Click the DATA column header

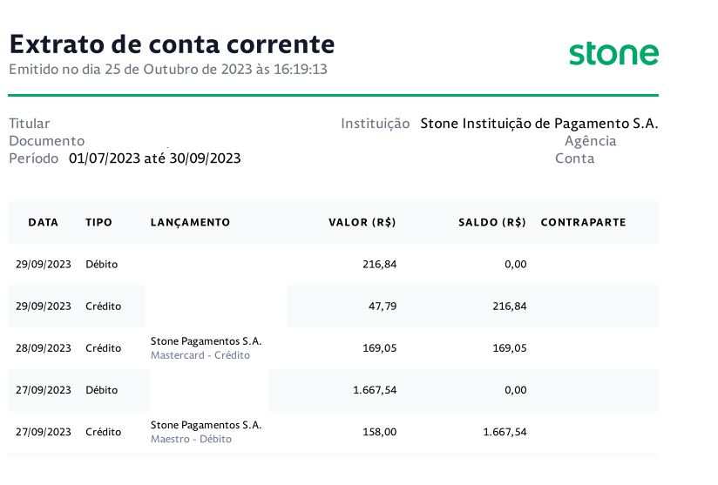click(43, 222)
